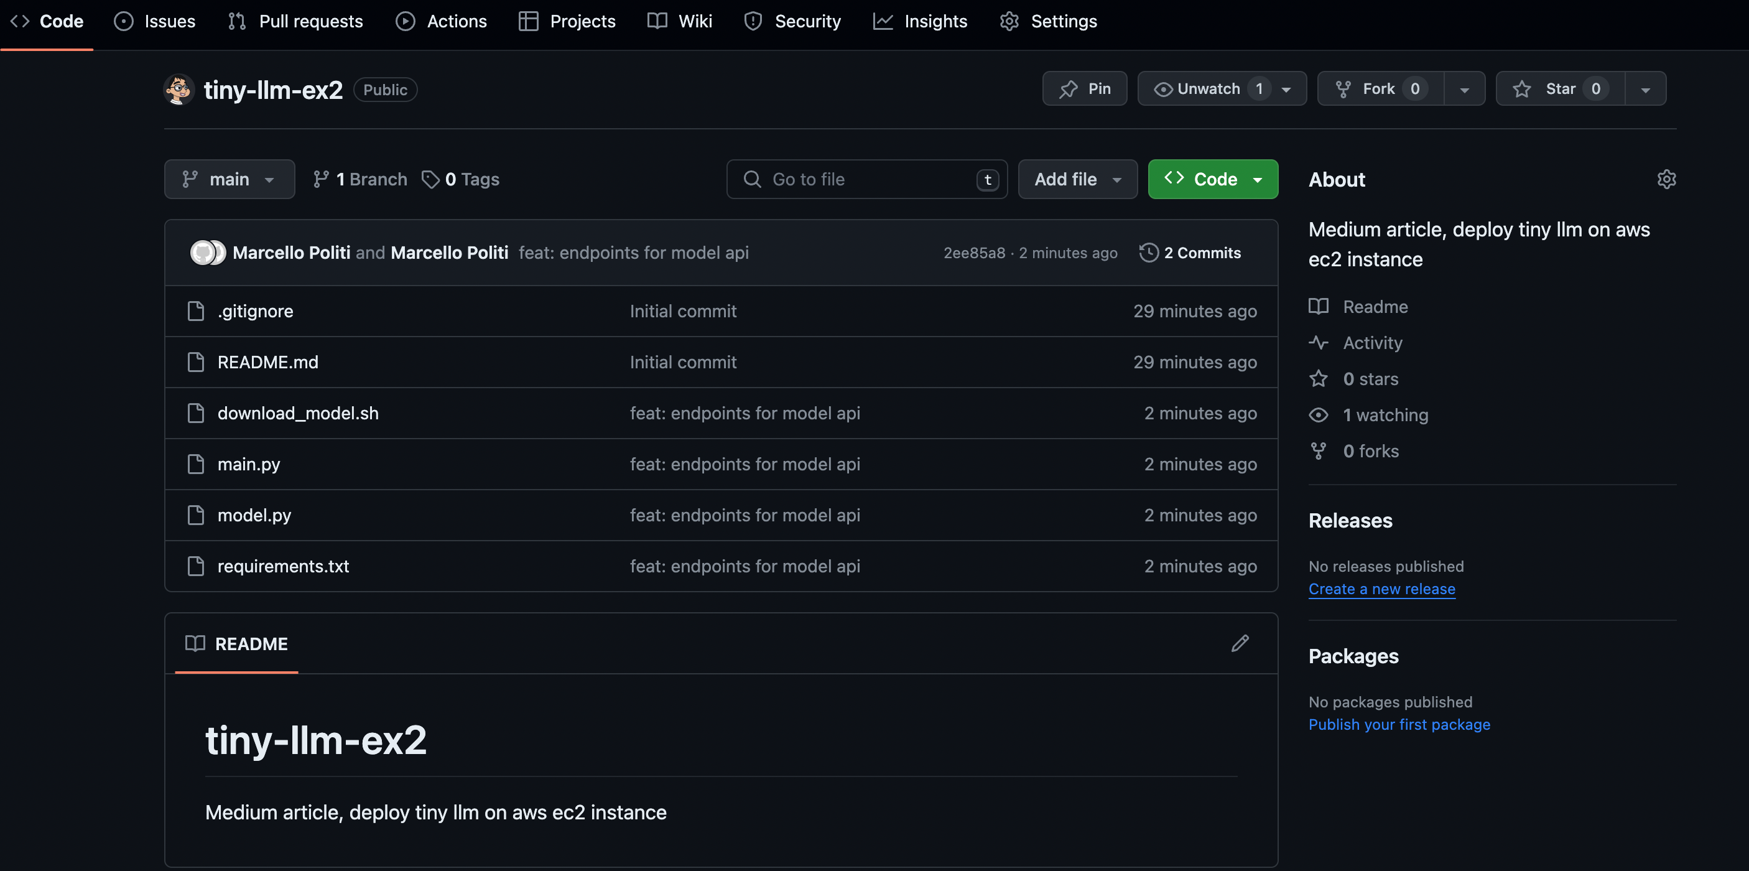Image resolution: width=1749 pixels, height=871 pixels.
Task: Open the main.py file
Action: 249,463
